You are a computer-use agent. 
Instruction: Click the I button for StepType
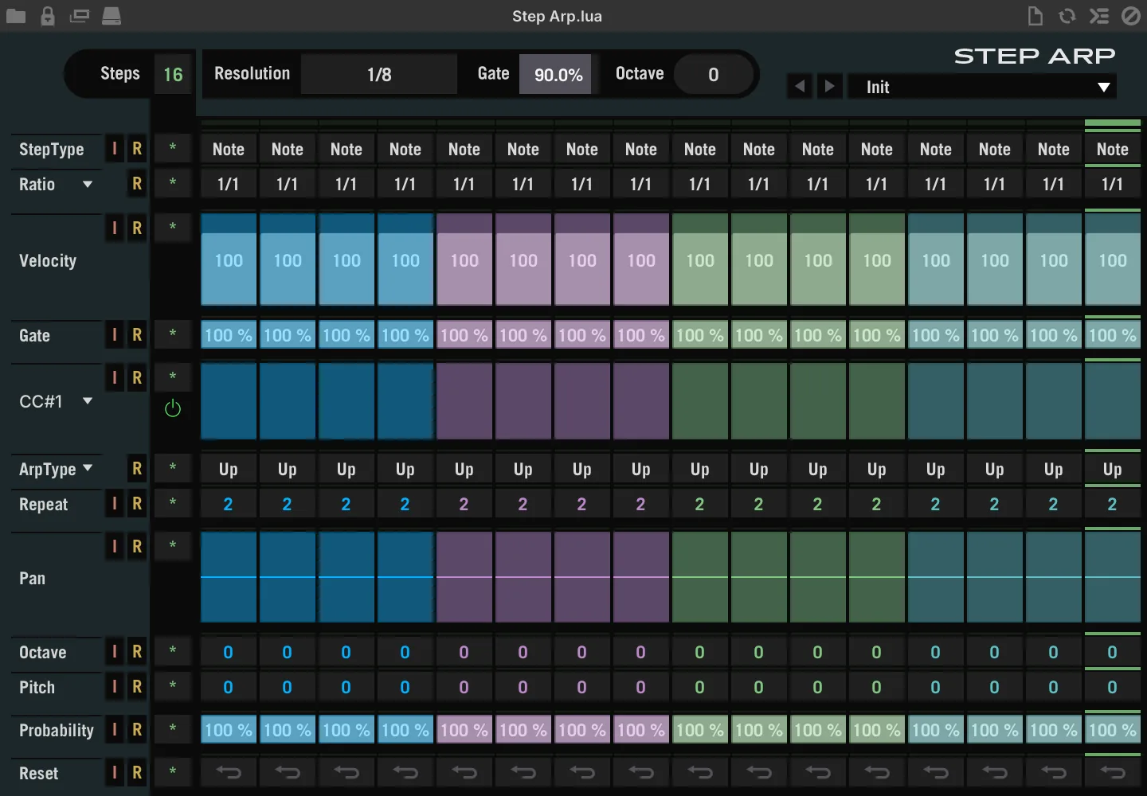pos(115,149)
